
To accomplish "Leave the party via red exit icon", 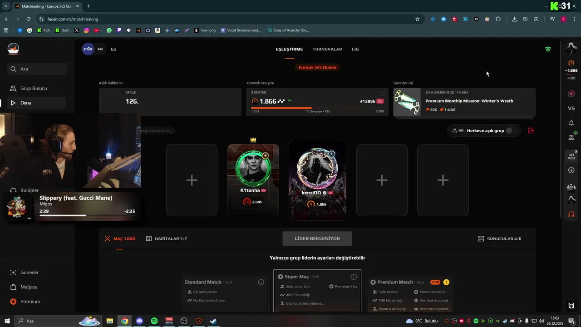I will (531, 131).
